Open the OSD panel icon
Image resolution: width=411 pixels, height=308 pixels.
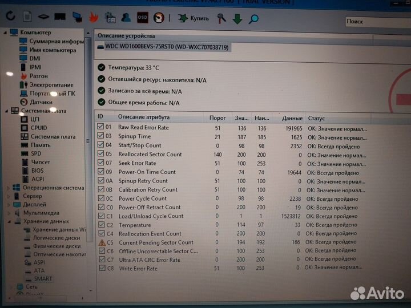142,18
